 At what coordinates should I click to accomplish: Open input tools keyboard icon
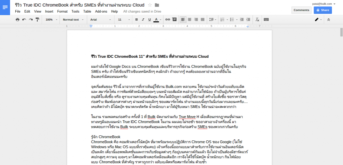[266, 20]
